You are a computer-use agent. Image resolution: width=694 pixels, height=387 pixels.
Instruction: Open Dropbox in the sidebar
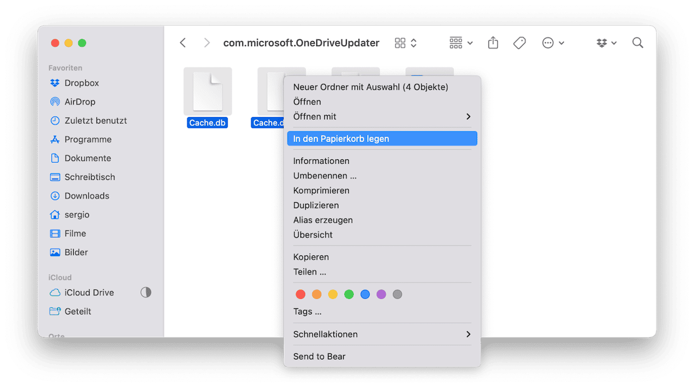[x=74, y=83]
